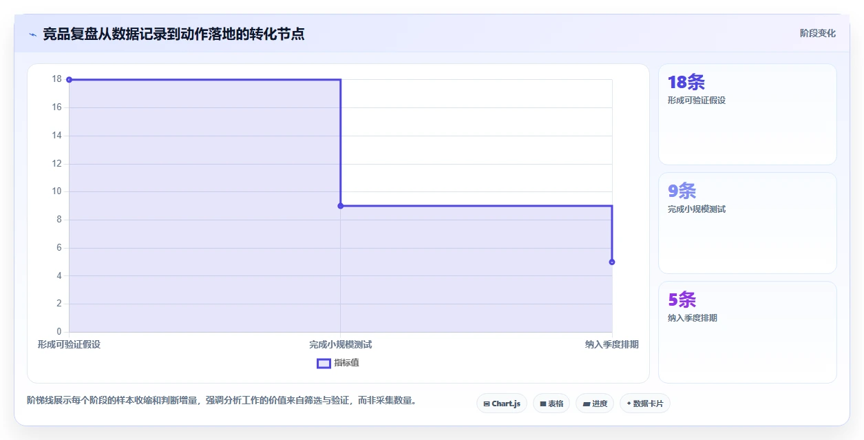Click the lightning icon beside the title

coord(32,34)
